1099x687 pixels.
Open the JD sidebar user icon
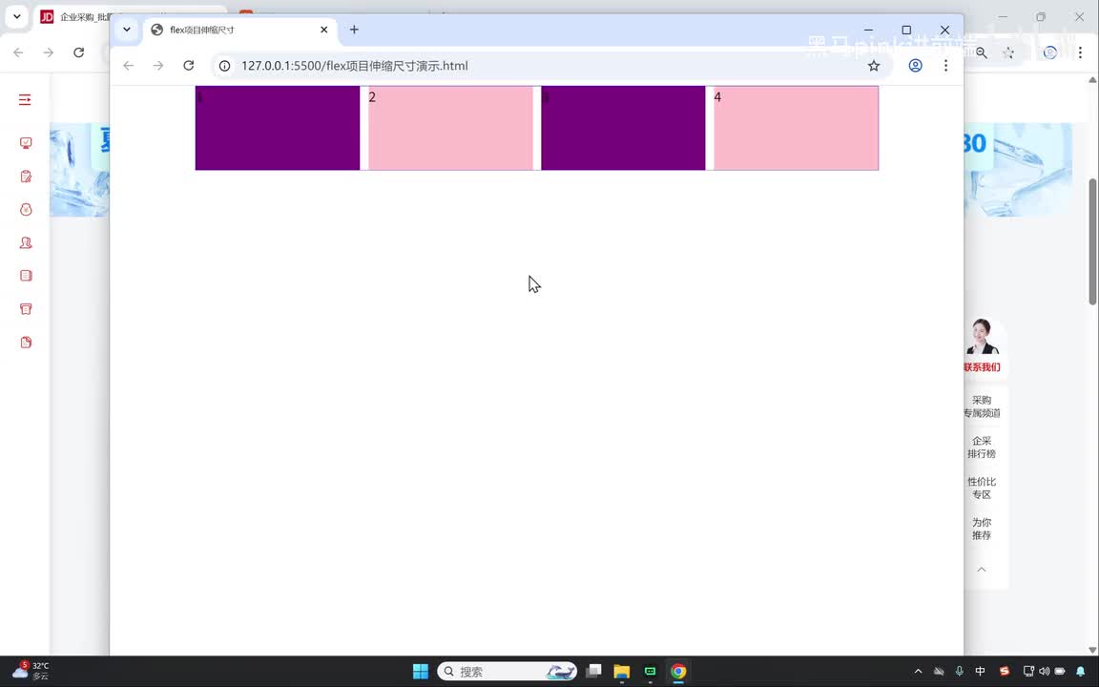tap(26, 242)
